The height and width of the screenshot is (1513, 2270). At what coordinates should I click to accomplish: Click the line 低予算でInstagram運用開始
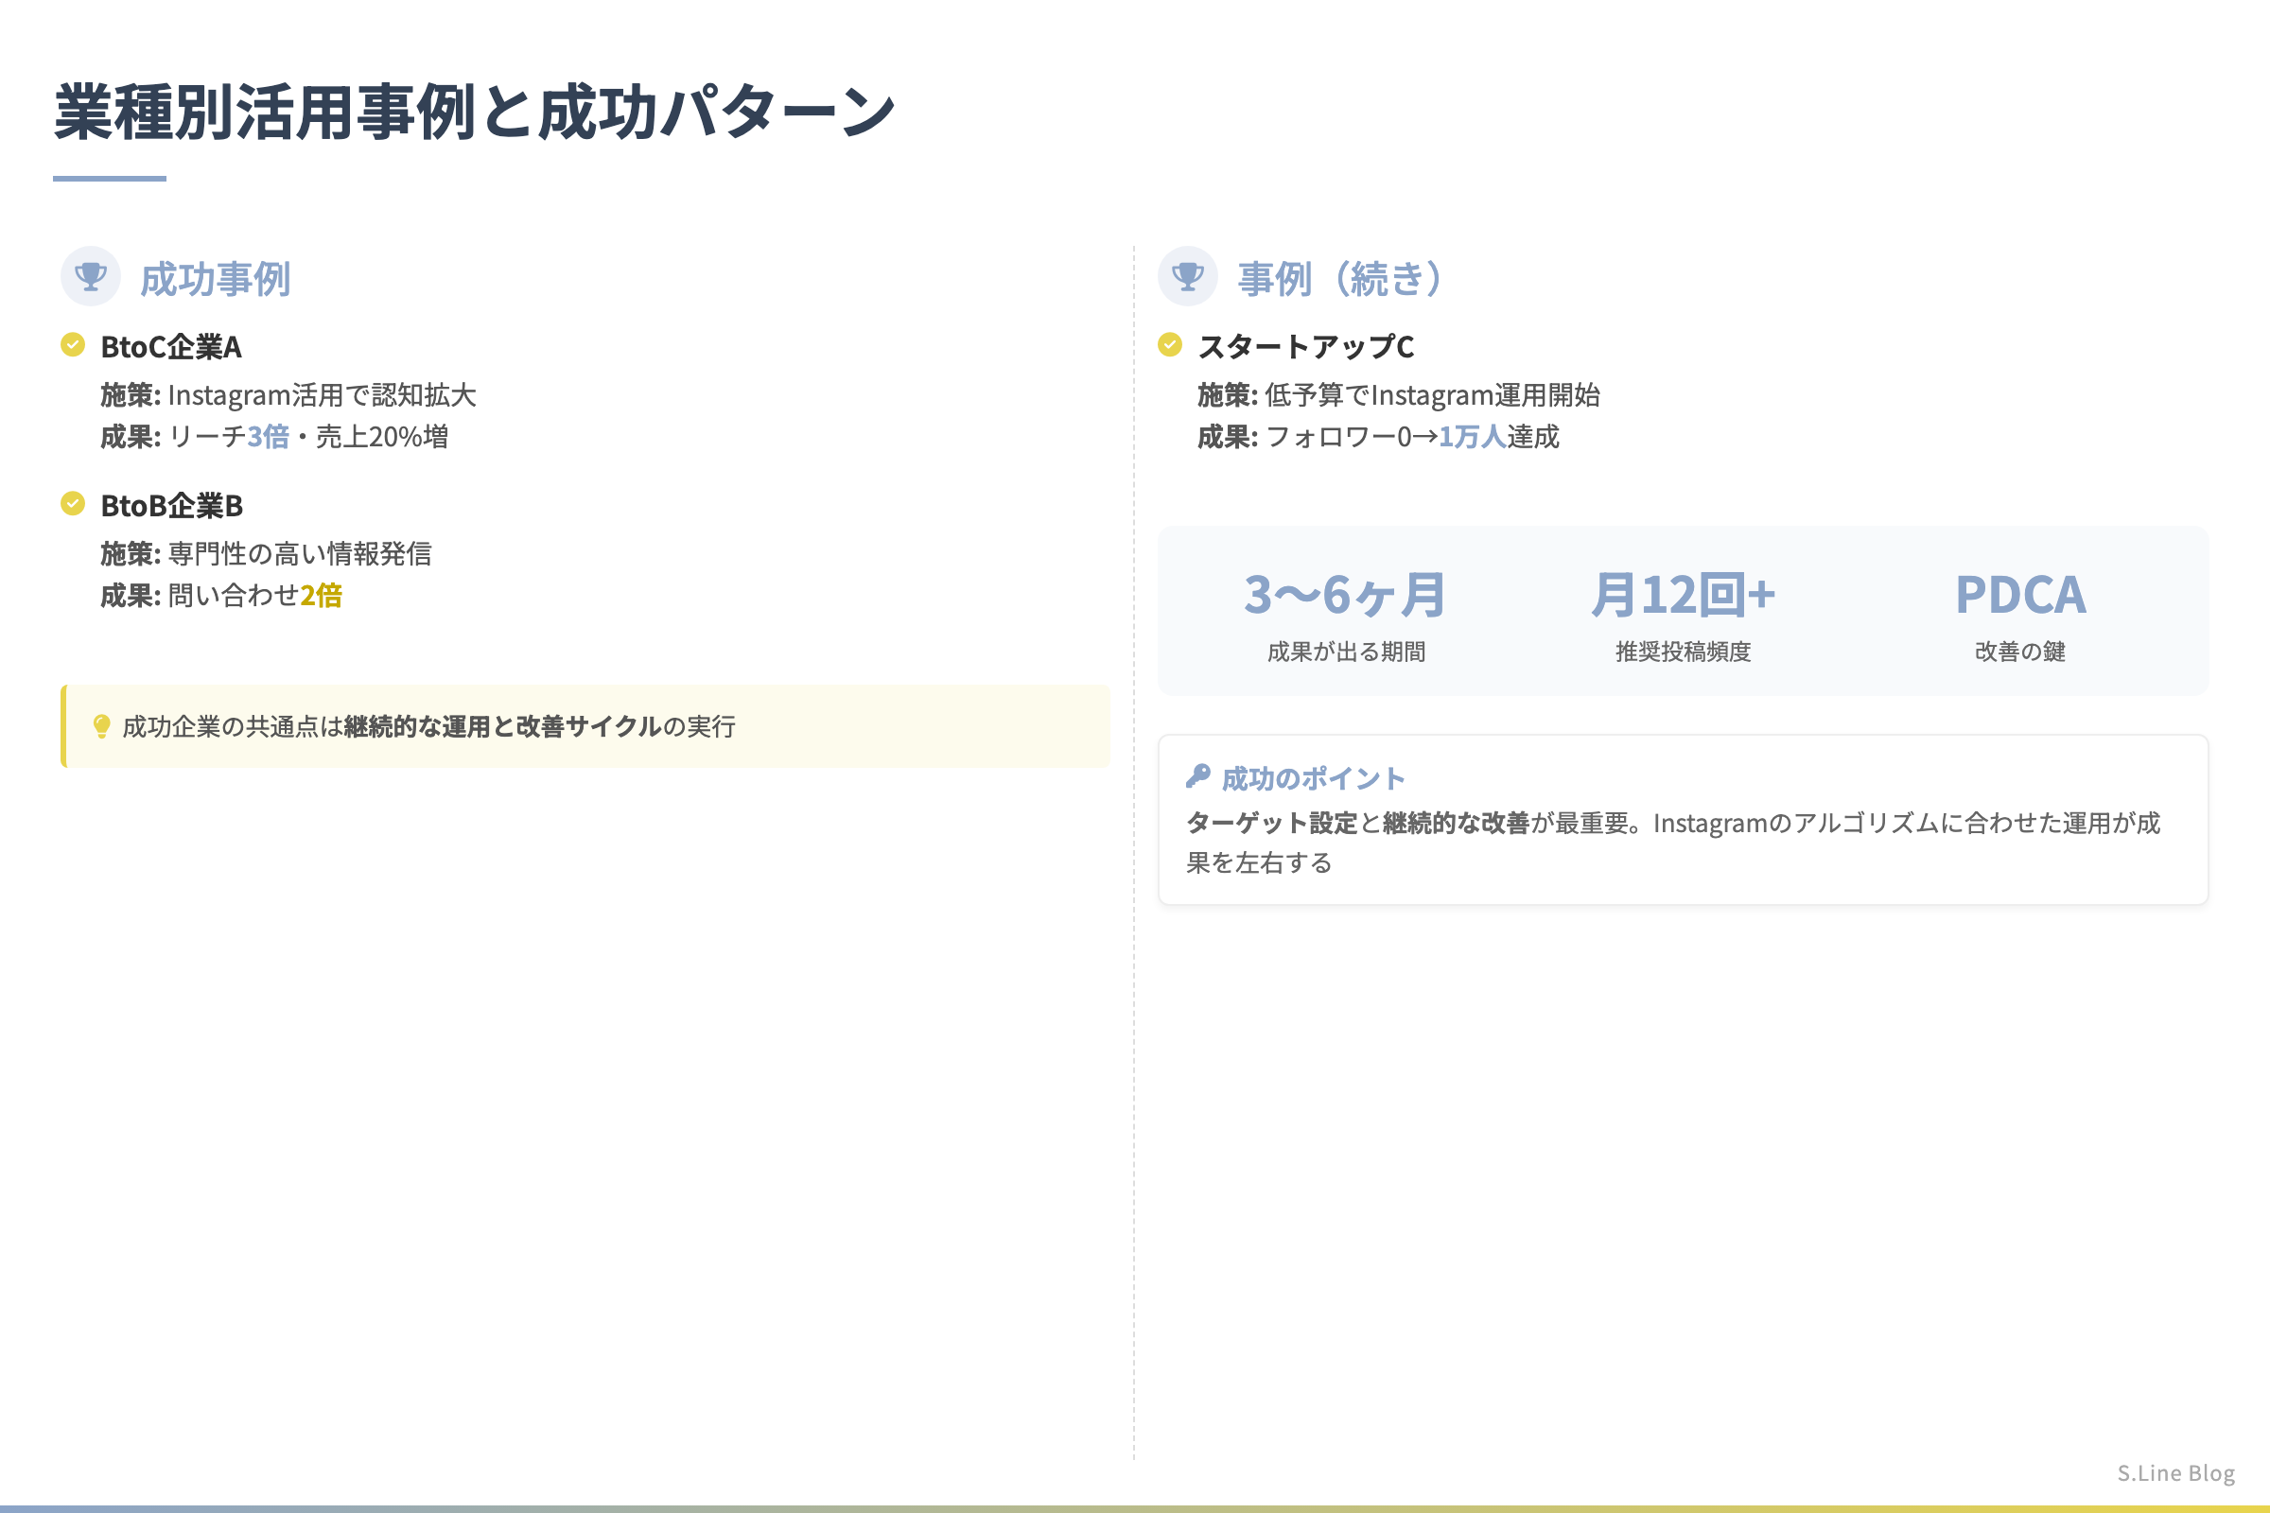[x=1432, y=395]
